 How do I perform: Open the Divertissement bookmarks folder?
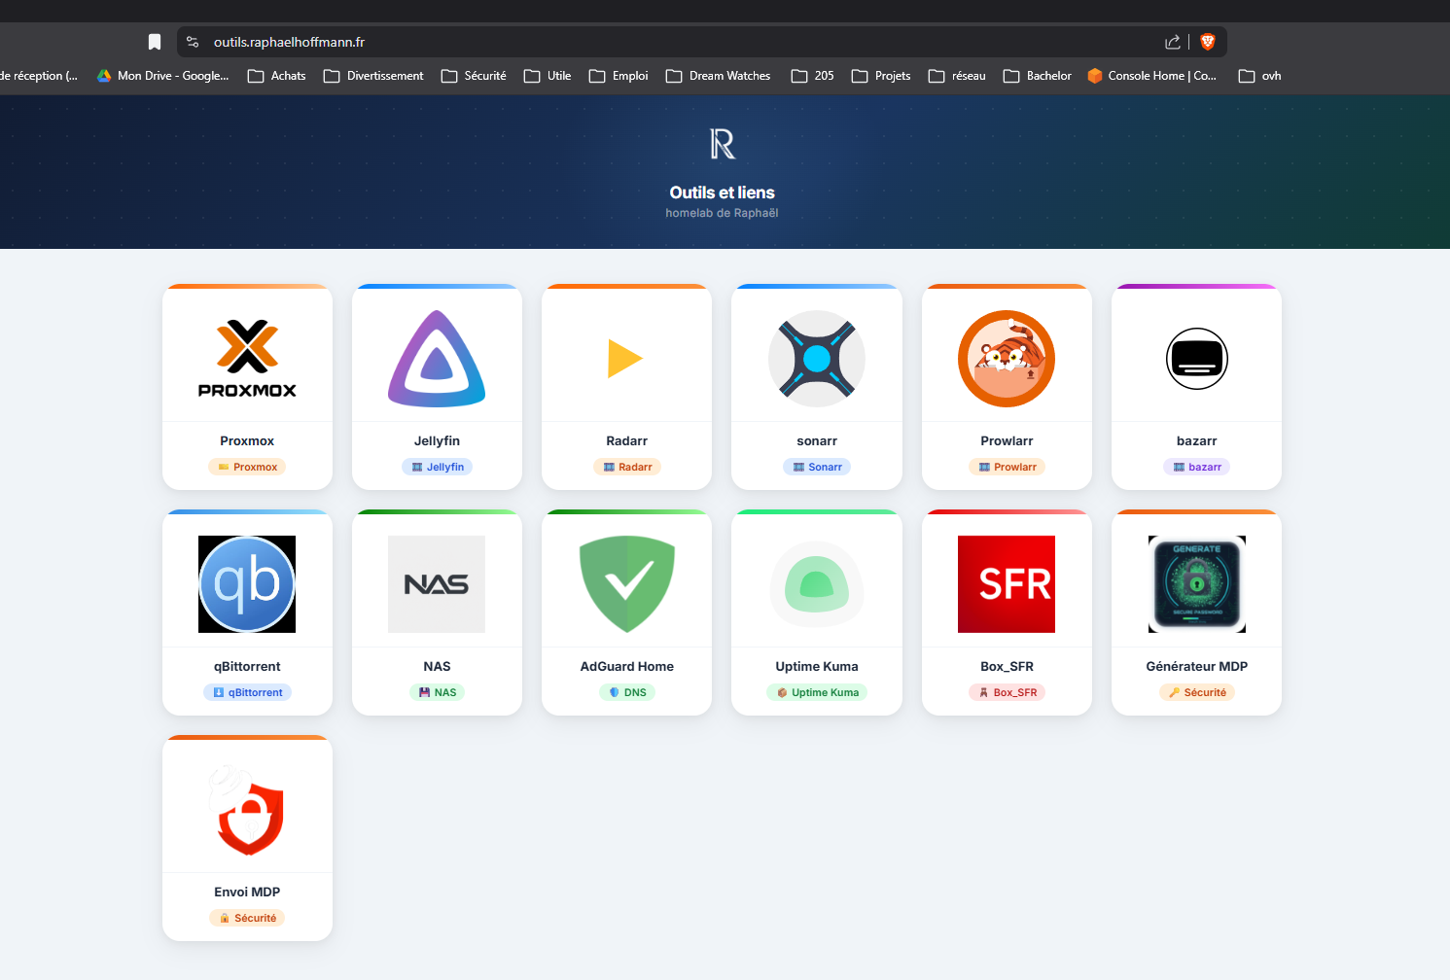pos(373,76)
